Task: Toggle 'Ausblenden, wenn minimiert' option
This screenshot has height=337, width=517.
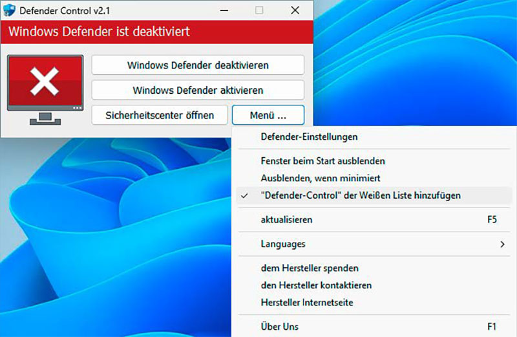Action: tap(374, 179)
